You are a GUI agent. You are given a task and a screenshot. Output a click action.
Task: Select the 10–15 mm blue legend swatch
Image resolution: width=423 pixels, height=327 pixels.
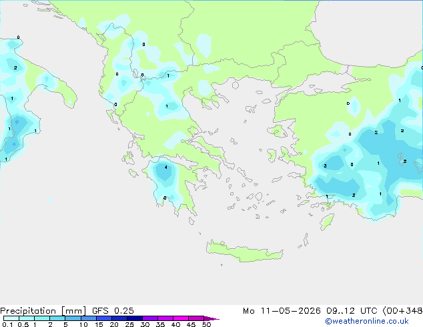tap(89, 318)
